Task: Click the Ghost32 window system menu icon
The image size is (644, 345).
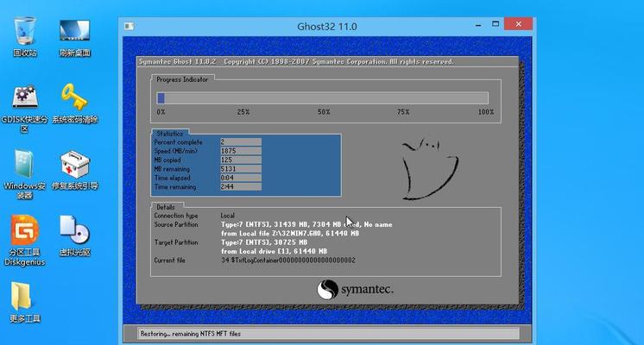Action: coord(129,26)
